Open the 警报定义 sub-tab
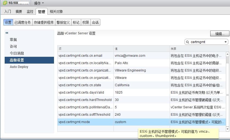Viewport: 230px width, 140px height. (63, 22)
